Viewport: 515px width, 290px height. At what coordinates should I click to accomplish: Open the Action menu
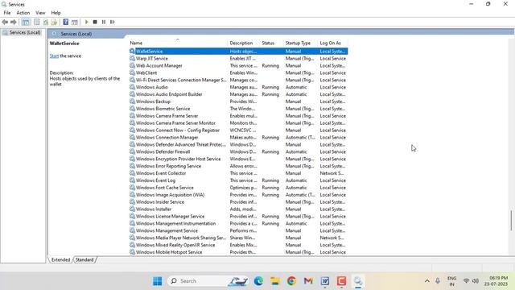[23, 13]
